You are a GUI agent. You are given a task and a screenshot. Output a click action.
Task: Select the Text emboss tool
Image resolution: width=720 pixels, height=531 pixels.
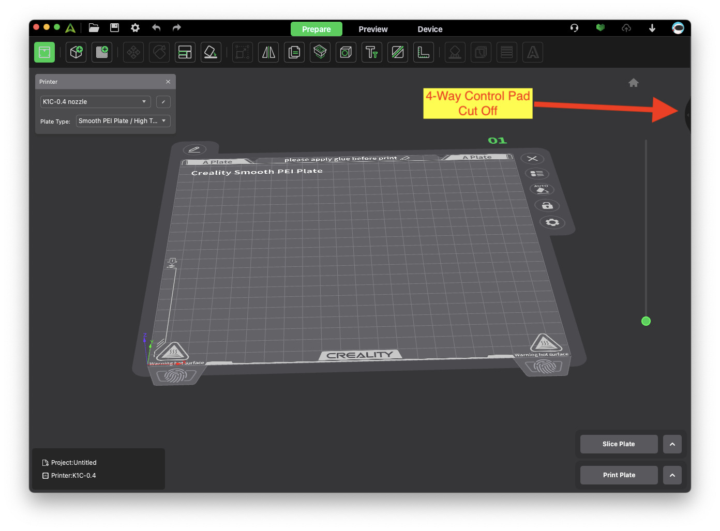coord(372,52)
